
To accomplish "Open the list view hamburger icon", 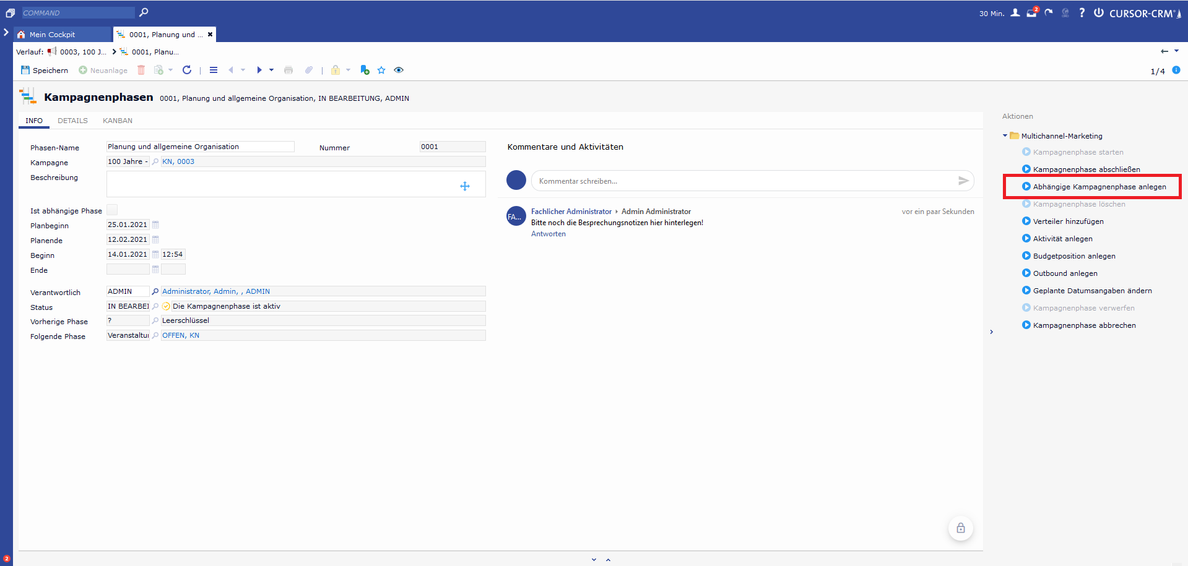I will pyautogui.click(x=214, y=70).
